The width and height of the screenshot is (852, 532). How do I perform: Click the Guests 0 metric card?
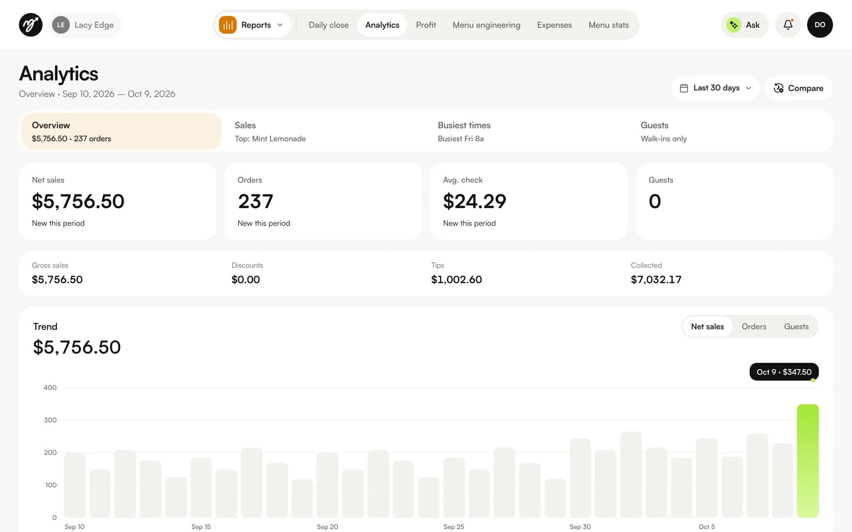pos(734,201)
